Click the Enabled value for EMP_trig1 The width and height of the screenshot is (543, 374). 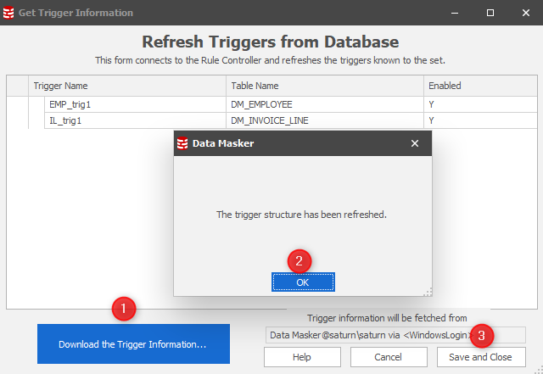(x=432, y=104)
